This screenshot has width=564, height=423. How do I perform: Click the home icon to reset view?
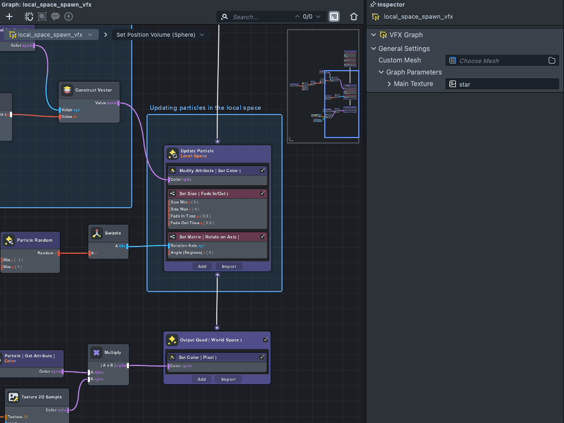[354, 16]
